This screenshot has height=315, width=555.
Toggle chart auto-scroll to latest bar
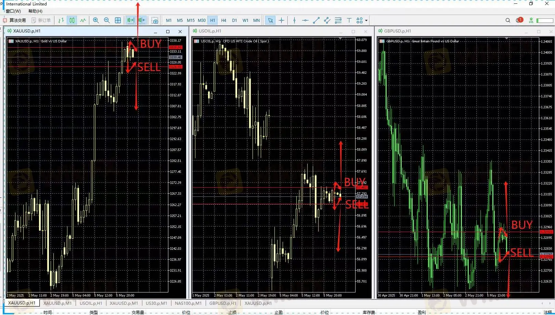pos(130,20)
